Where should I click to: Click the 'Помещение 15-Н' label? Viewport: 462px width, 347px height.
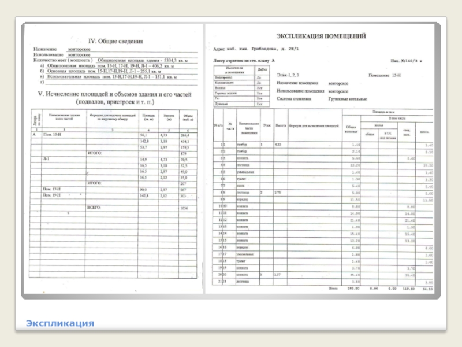(x=385, y=76)
